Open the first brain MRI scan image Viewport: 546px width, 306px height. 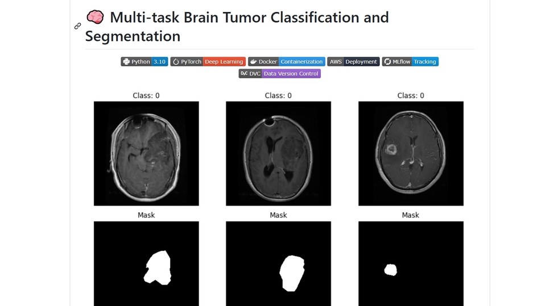pyautogui.click(x=146, y=153)
